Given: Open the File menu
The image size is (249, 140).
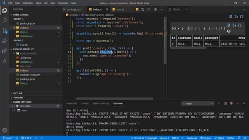Looking at the screenshot, I should [10, 3].
